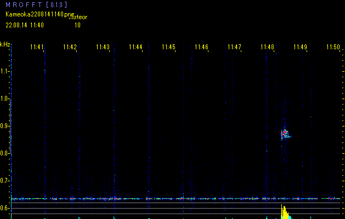345x219 pixels.
Task: Click the 11:41 time marker
Action: [x=37, y=47]
